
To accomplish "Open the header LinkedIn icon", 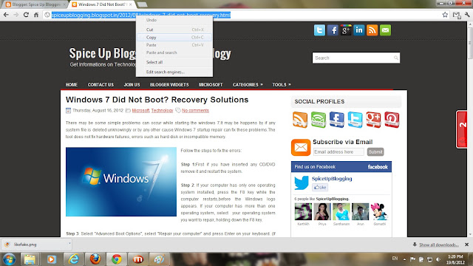I will 359,30.
